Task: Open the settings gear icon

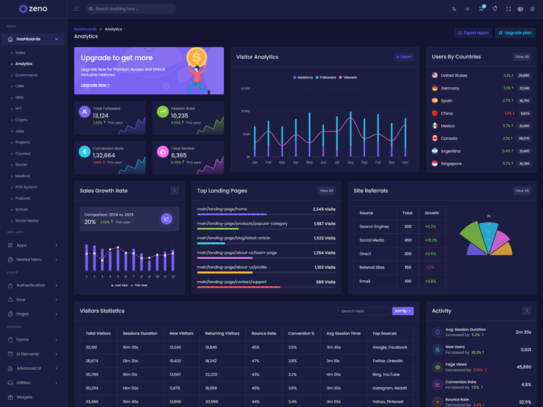Action: coord(533,9)
